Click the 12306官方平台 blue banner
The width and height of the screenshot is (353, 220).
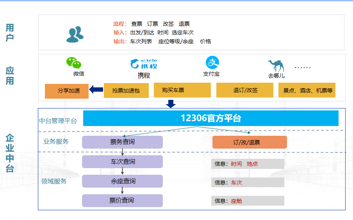coord(211,118)
